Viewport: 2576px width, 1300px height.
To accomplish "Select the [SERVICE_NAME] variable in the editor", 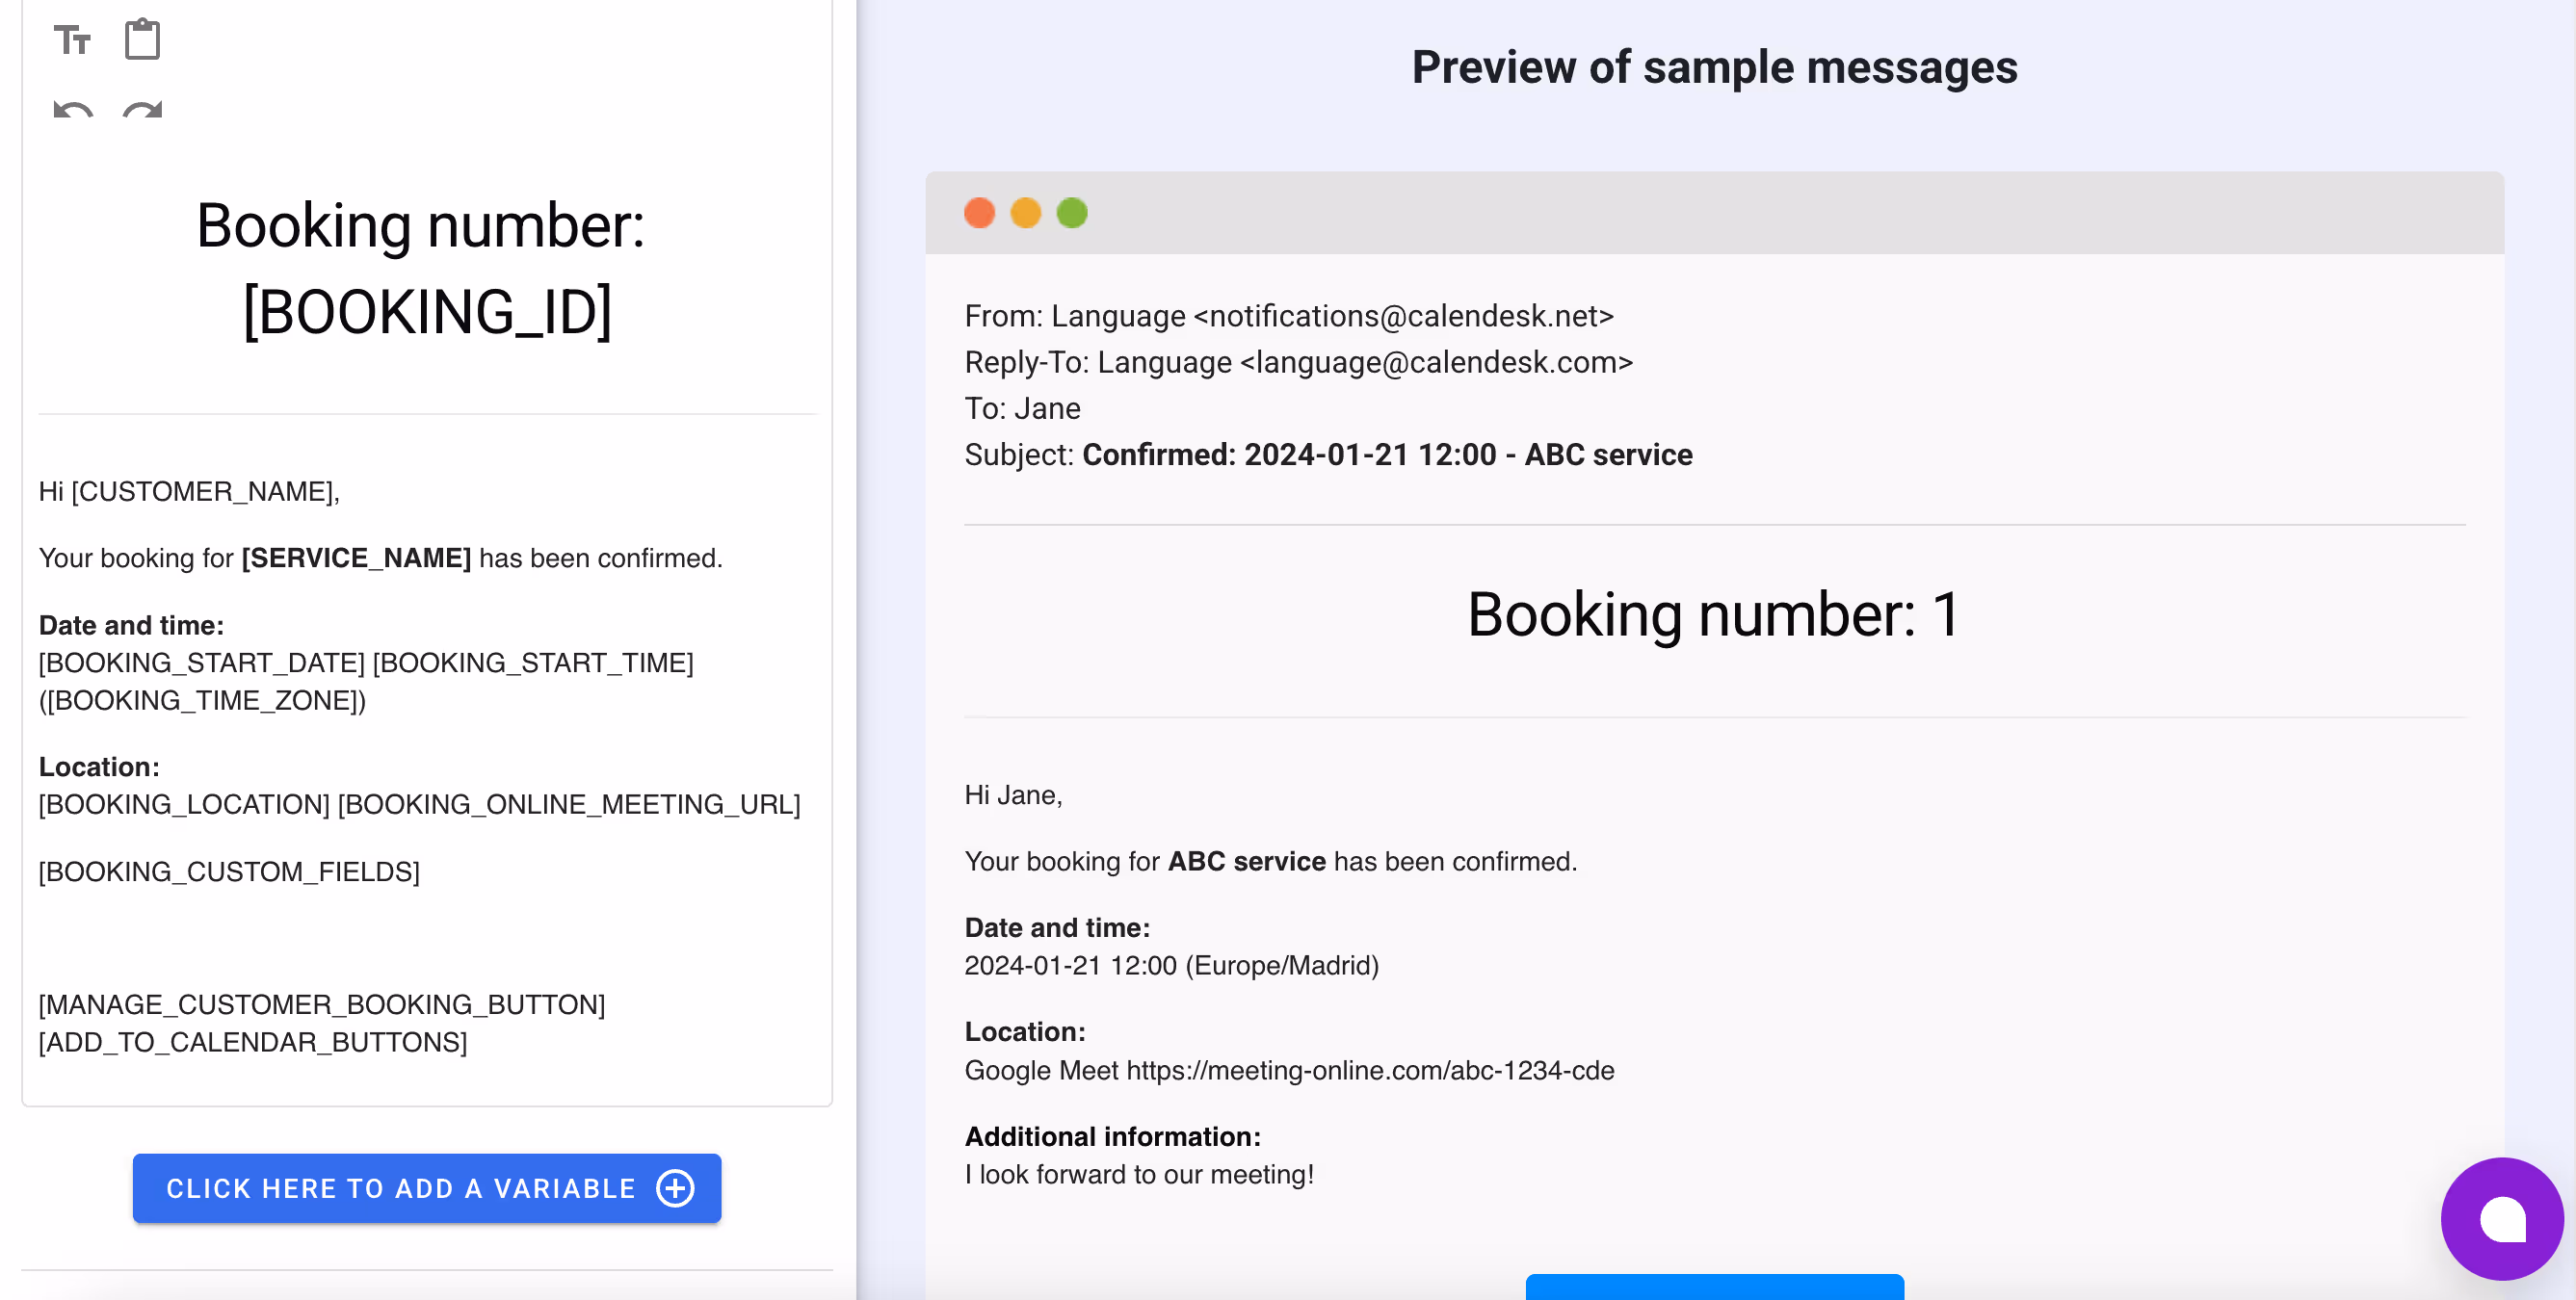I will coord(355,558).
